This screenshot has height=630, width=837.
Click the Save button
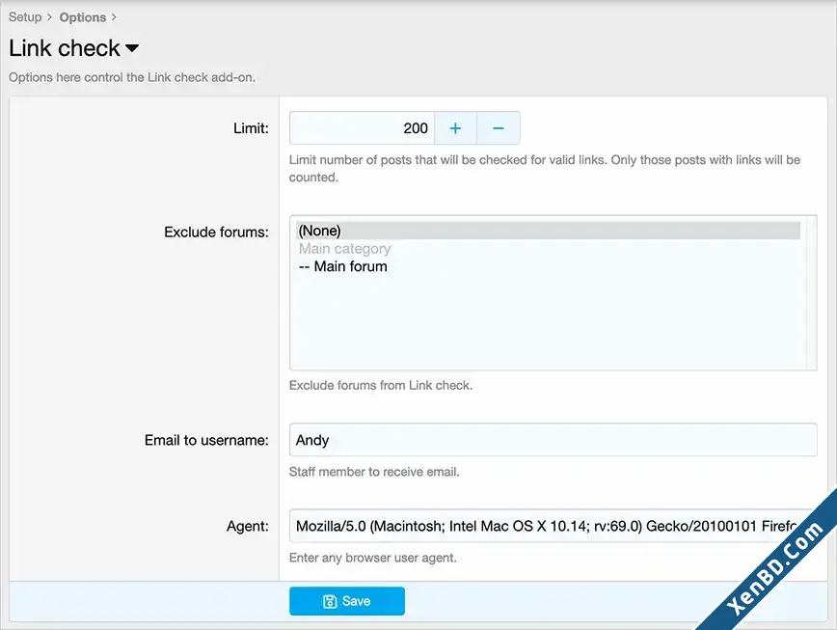(347, 601)
